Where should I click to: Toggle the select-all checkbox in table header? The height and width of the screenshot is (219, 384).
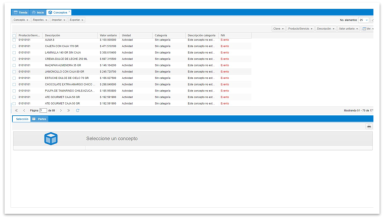pyautogui.click(x=14, y=35)
